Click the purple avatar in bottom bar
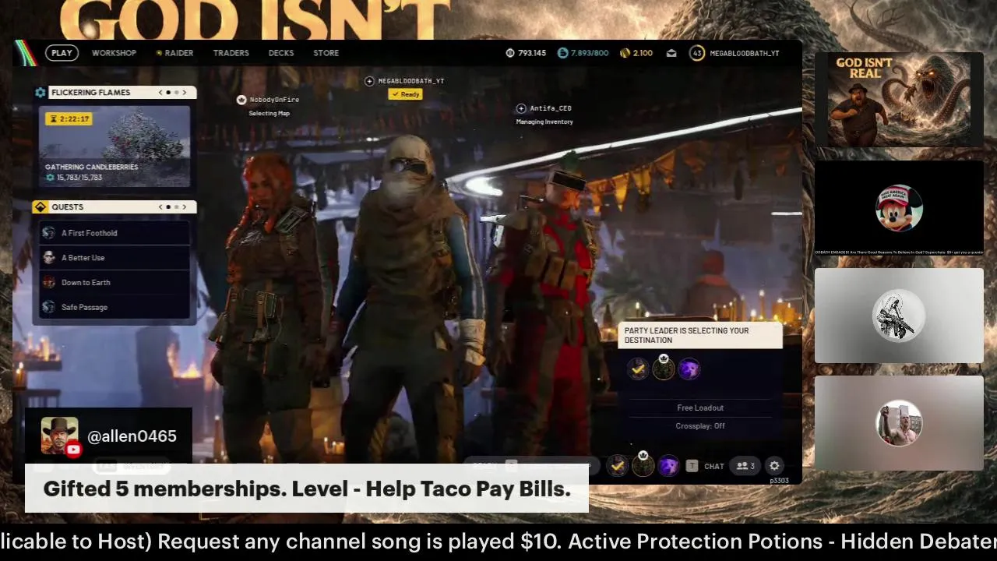This screenshot has height=561, width=997. (669, 466)
